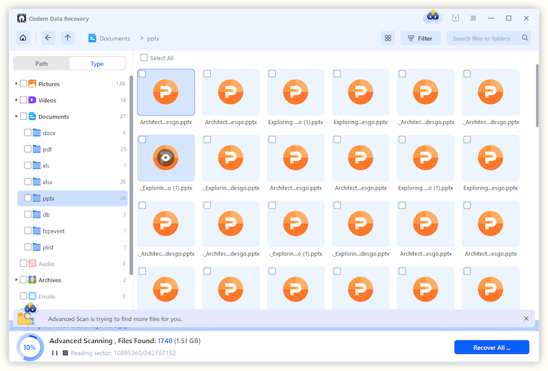This screenshot has height=371, width=548.
Task: Click the 10% scan progress circle
Action: 29,347
